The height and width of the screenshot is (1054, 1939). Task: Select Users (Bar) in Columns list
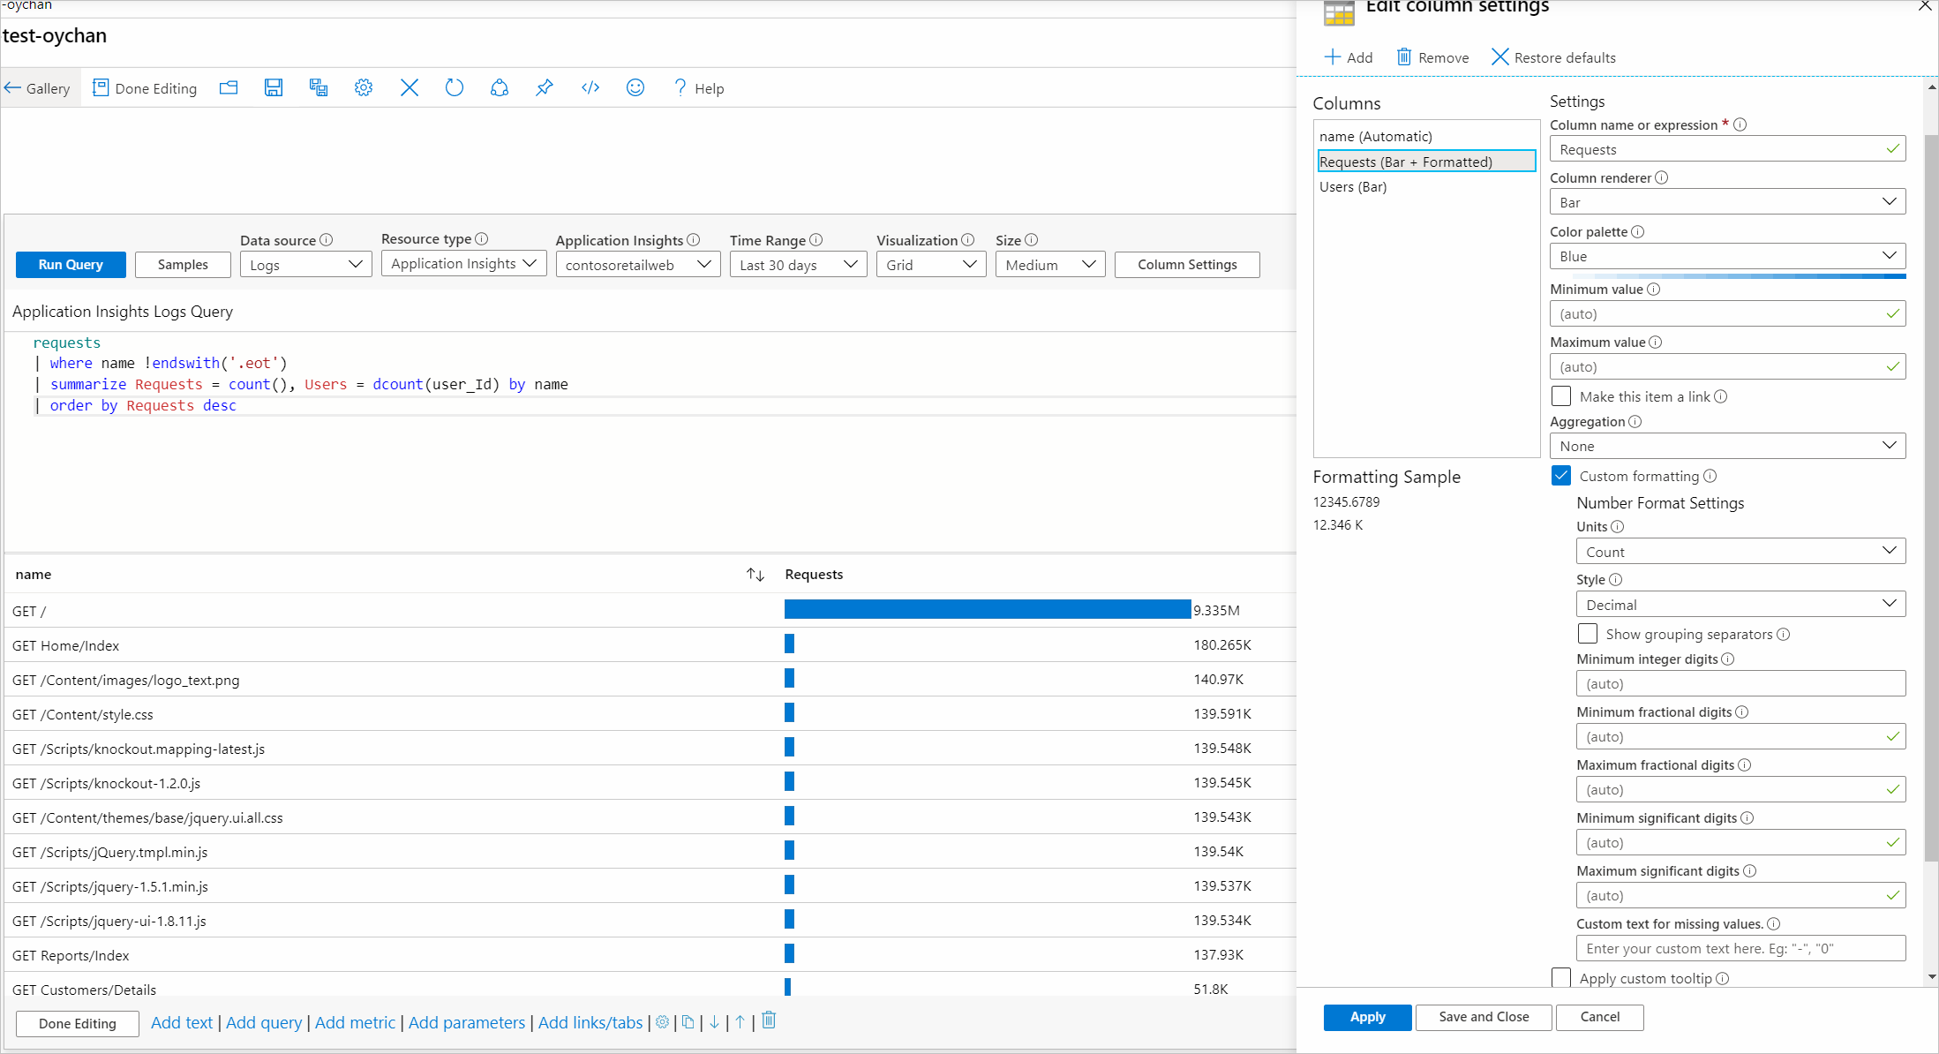[1353, 187]
